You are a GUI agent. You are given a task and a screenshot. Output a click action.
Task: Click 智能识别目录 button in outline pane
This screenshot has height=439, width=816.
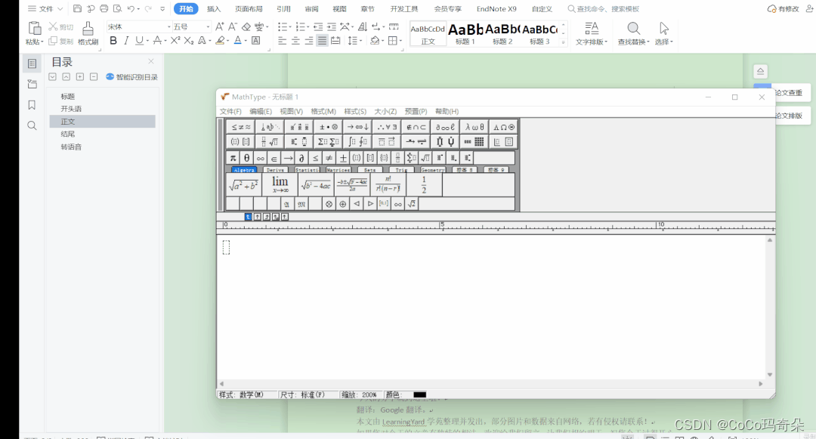[x=131, y=77]
